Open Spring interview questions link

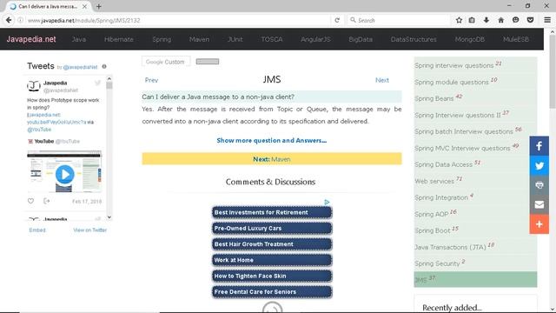click(453, 66)
